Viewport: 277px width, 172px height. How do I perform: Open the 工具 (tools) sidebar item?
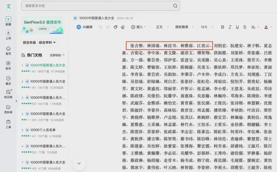(8, 124)
